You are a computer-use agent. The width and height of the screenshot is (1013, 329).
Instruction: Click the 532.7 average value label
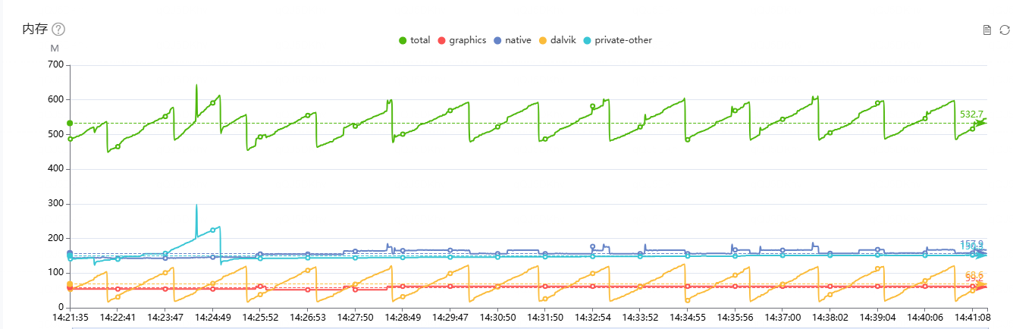971,114
